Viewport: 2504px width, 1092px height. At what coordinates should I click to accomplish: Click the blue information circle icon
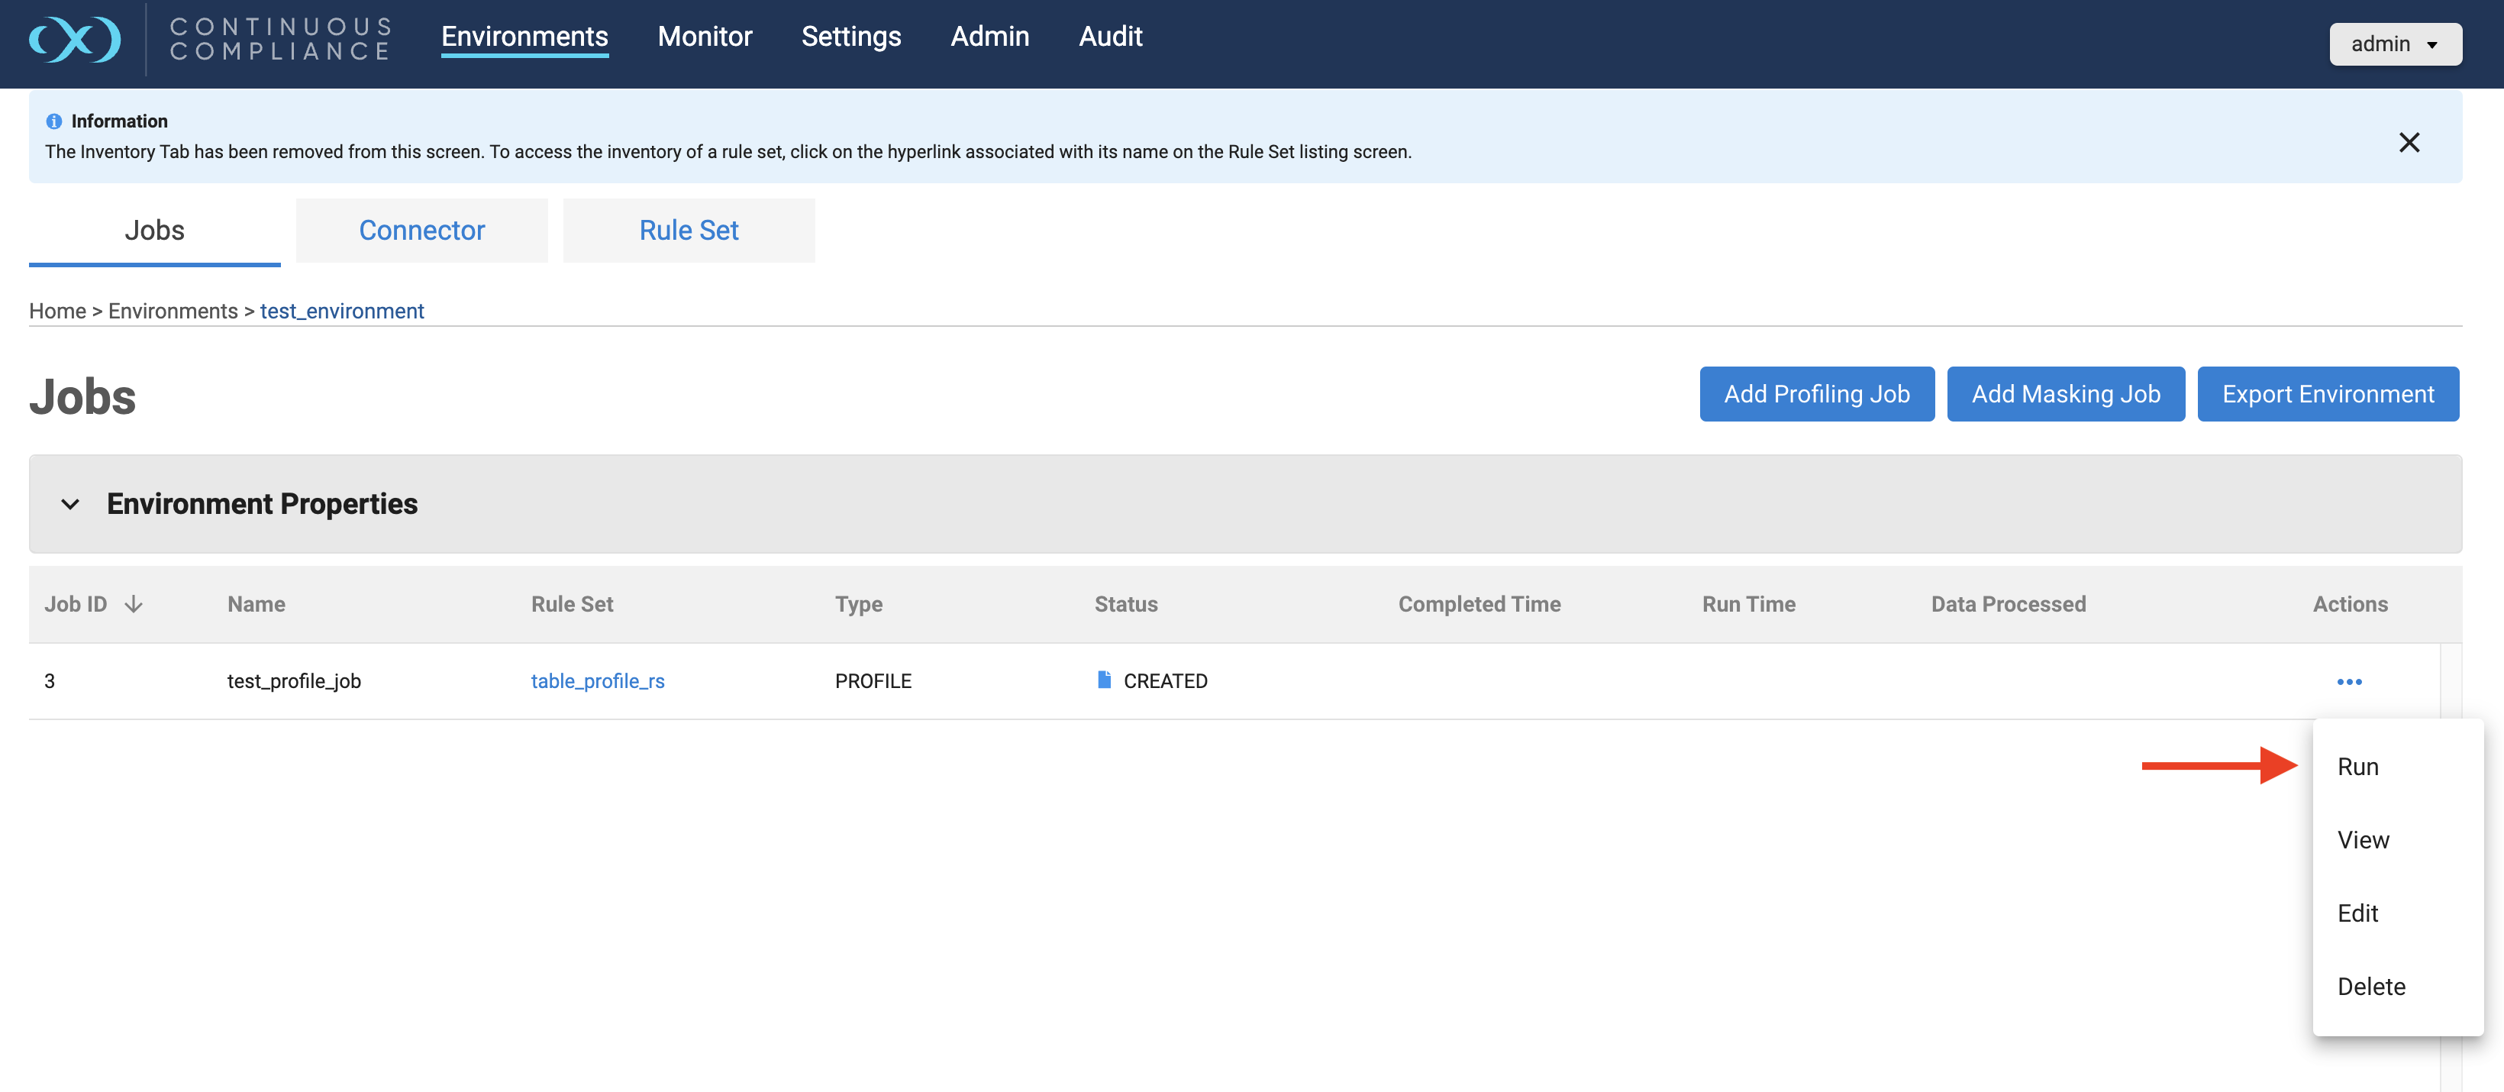(x=54, y=121)
